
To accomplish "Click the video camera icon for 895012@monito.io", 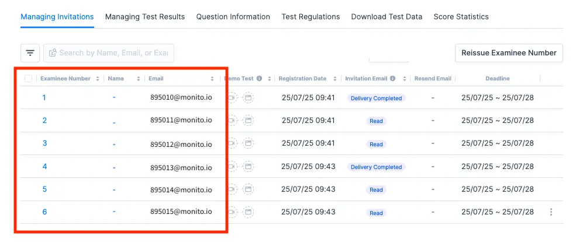I will [233, 143].
